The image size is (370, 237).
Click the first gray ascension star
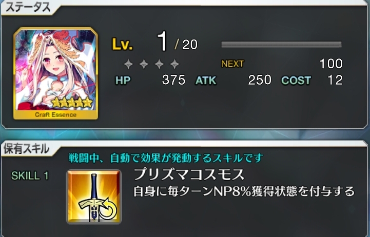coord(128,64)
